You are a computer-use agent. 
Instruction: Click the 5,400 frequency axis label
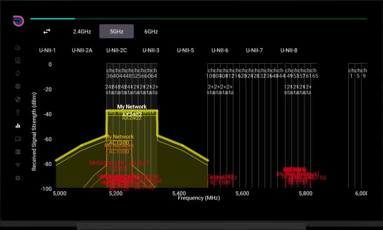coord(179,193)
